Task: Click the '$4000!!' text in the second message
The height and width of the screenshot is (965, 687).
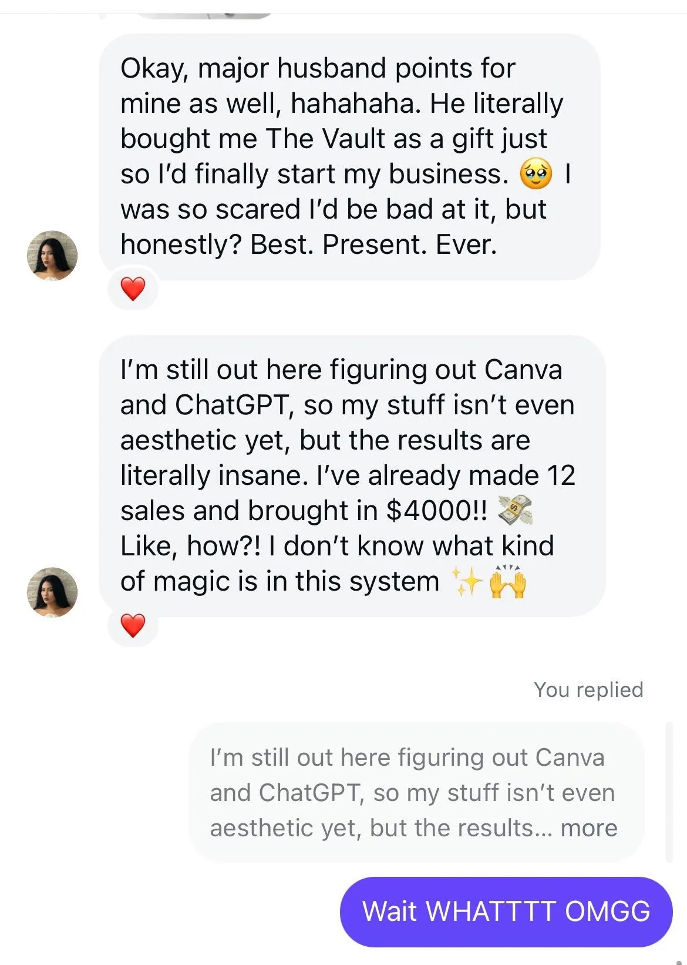Action: pyautogui.click(x=436, y=511)
